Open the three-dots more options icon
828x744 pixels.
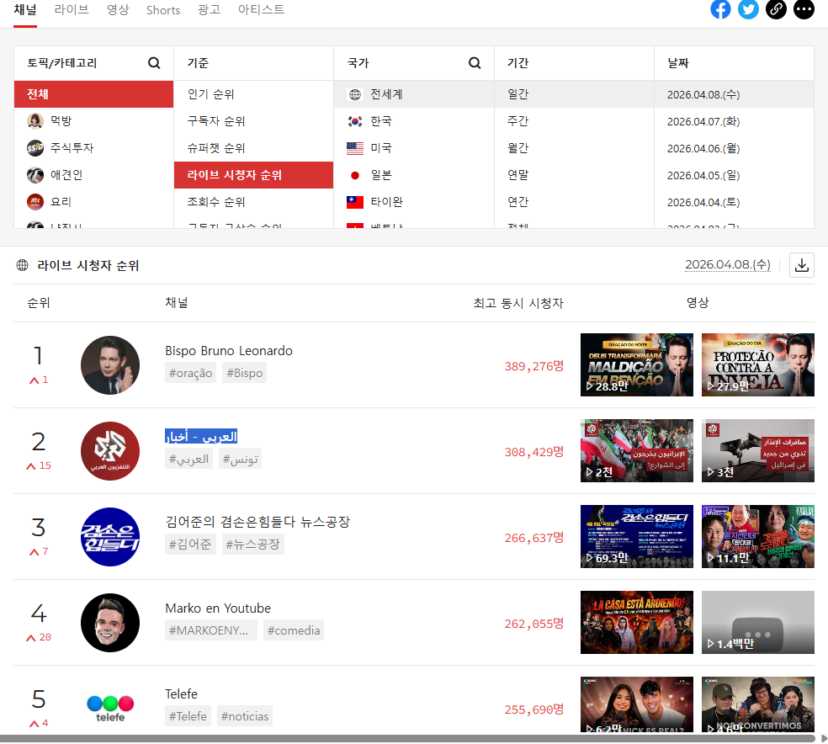[804, 9]
